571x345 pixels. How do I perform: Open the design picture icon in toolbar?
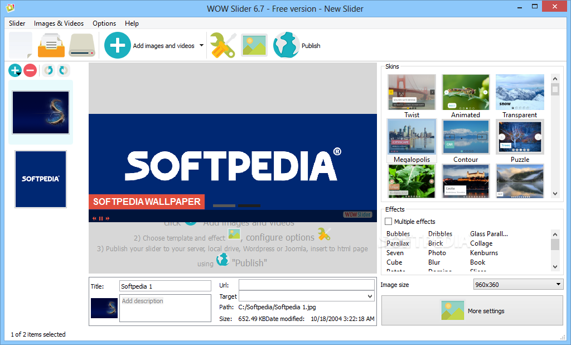pyautogui.click(x=254, y=45)
